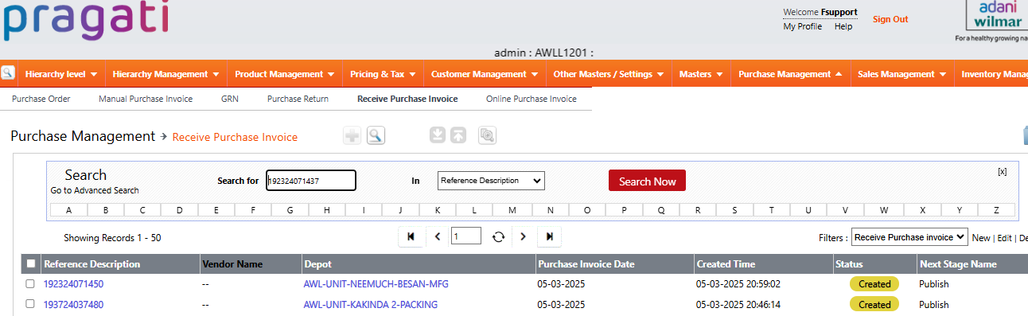The image size is (1028, 316).
Task: Click the Sign Out link
Action: click(x=890, y=19)
